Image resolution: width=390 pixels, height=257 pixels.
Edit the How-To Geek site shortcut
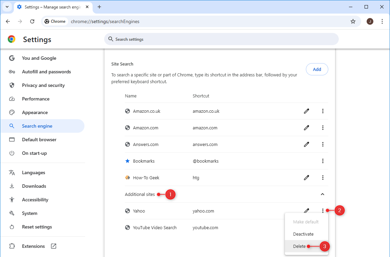tap(307, 178)
